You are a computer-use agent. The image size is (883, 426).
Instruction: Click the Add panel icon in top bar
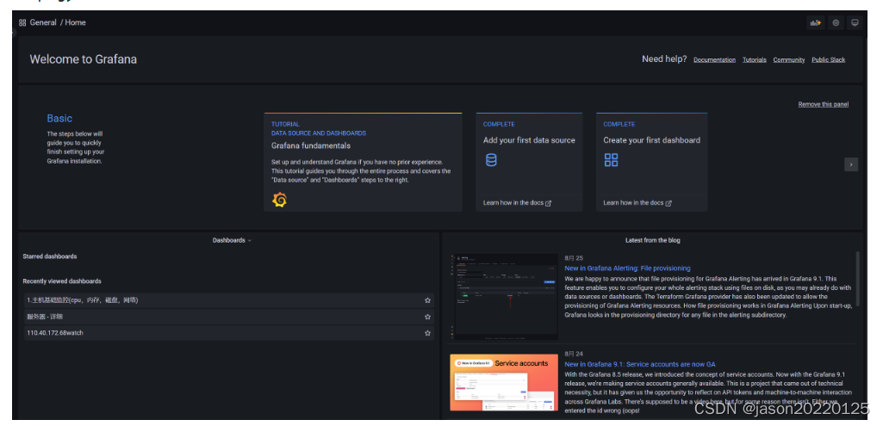tap(816, 23)
